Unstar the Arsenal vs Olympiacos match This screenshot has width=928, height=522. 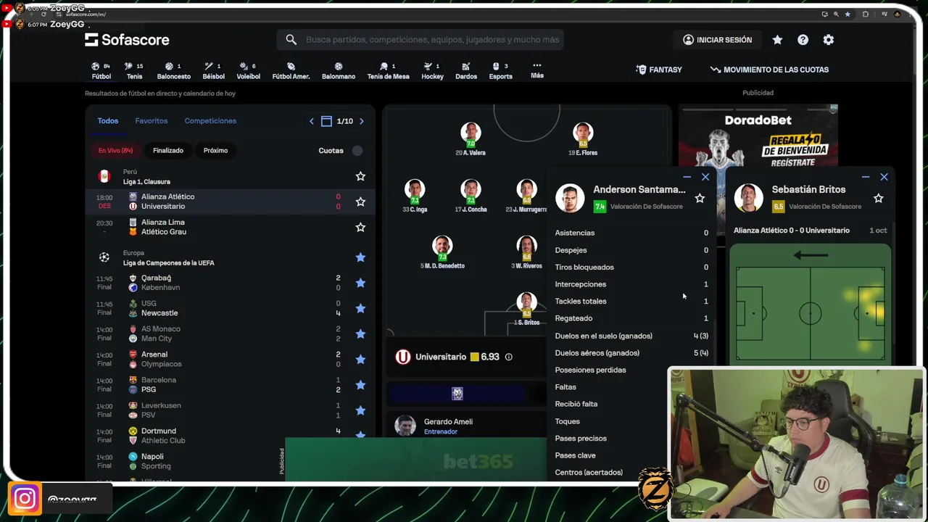(360, 359)
